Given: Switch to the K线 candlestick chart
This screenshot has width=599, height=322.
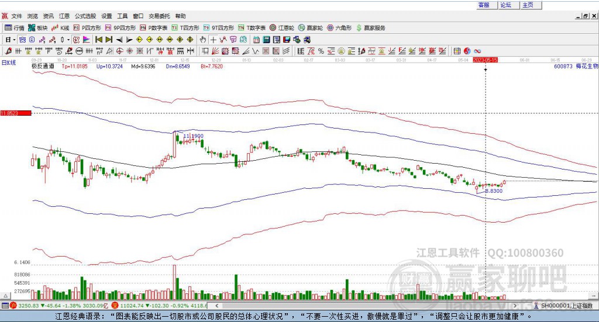Looking at the screenshot, I should point(60,28).
